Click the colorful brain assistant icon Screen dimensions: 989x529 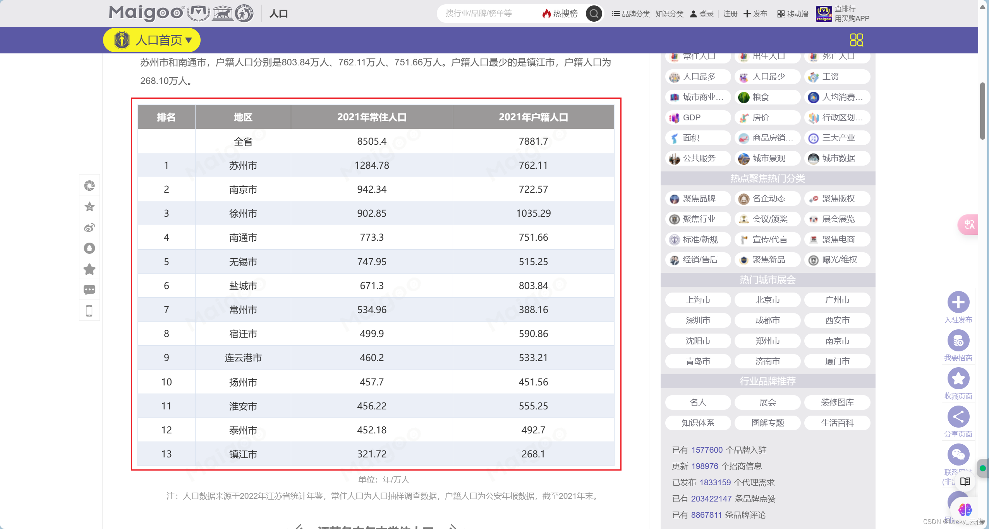[965, 510]
